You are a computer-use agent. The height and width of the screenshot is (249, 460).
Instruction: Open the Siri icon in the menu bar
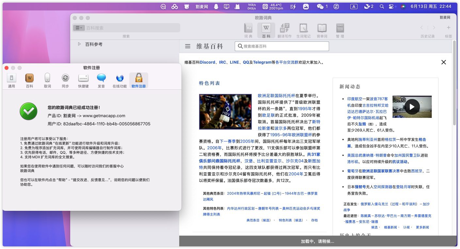(x=403, y=7)
